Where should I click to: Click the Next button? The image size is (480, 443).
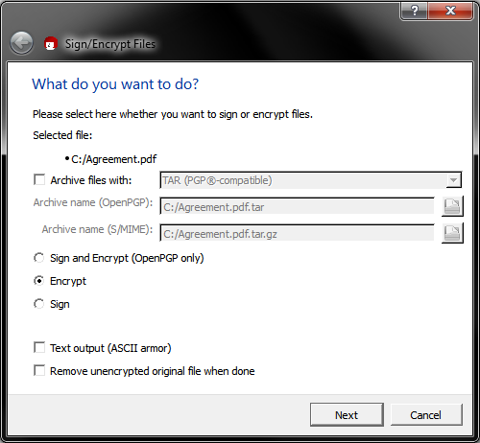tap(347, 415)
